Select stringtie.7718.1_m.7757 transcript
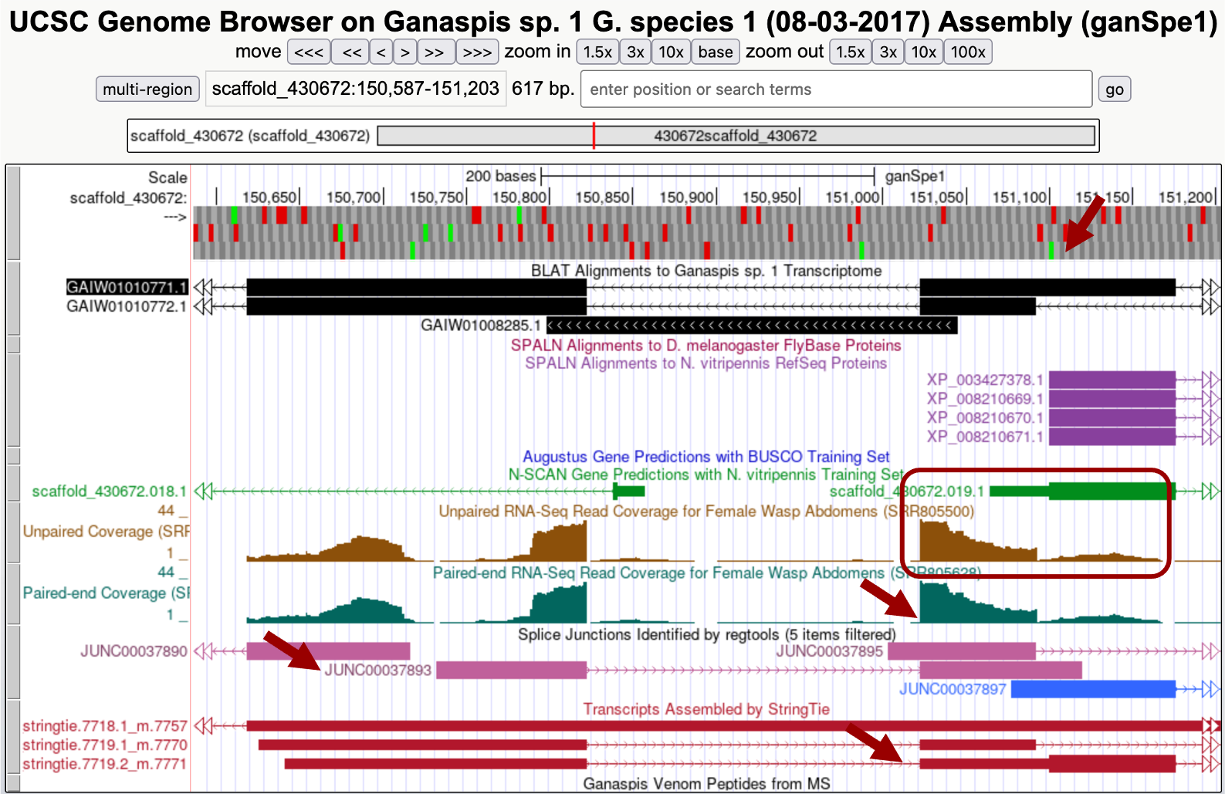The image size is (1225, 794). (105, 726)
